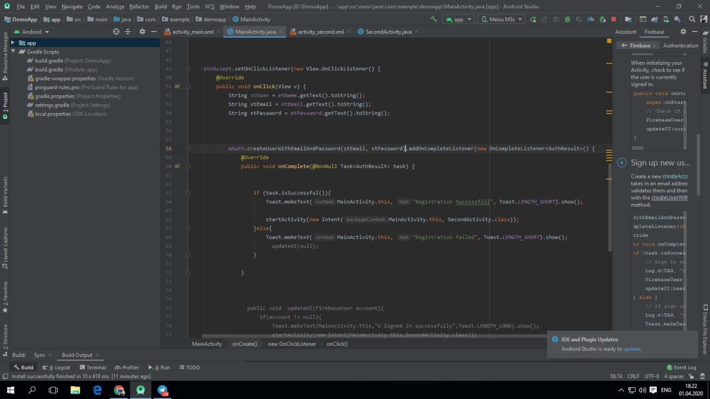Open File Explorer from taskbar
The width and height of the screenshot is (710, 399).
[75, 390]
